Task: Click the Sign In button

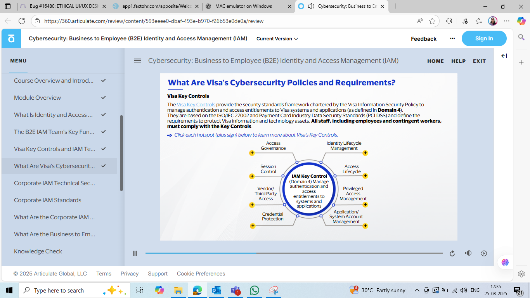Action: pos(484,38)
